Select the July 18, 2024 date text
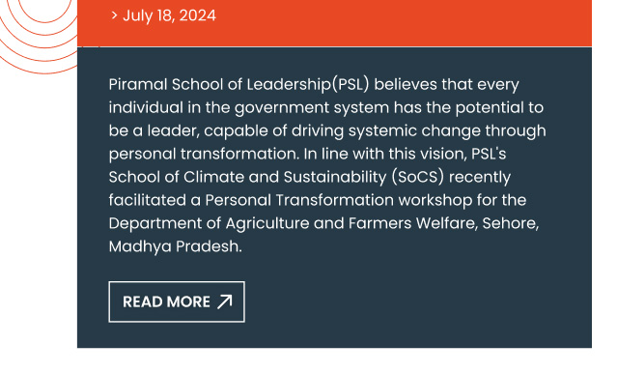This screenshot has width=617, height=373. (x=169, y=15)
